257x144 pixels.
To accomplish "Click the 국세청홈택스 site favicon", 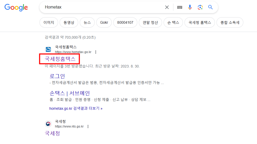I will pos(48,49).
